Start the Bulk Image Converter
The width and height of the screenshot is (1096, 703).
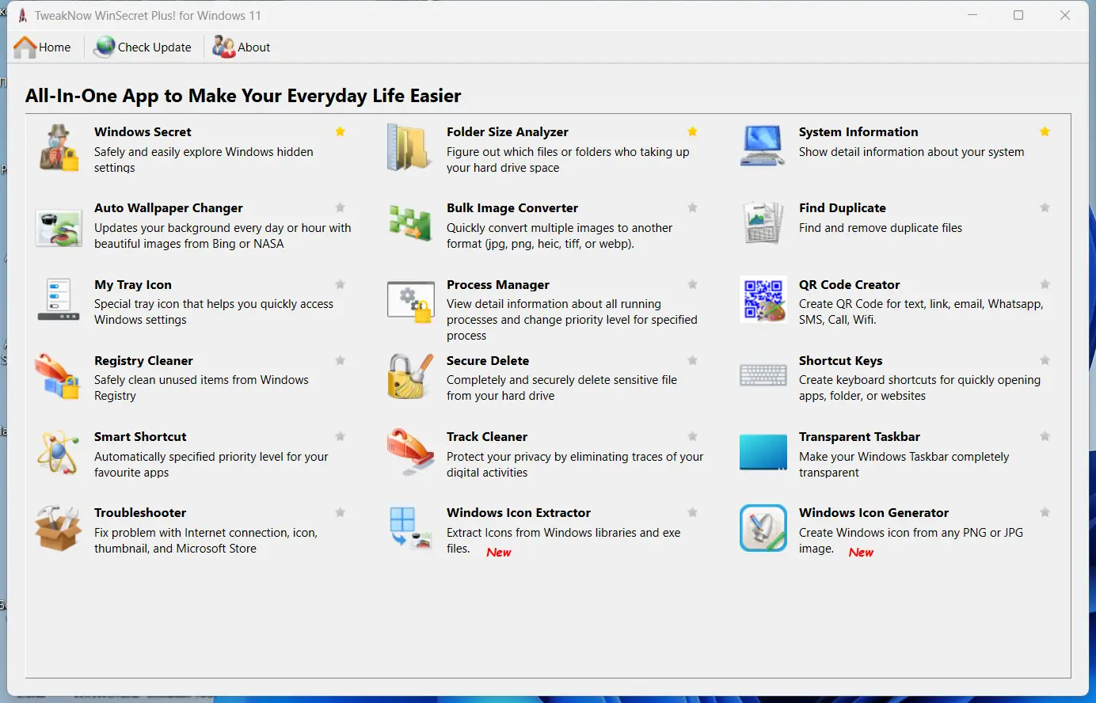click(x=512, y=207)
